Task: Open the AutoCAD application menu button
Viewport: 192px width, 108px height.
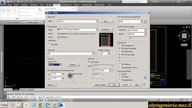Action: coord(3,3)
